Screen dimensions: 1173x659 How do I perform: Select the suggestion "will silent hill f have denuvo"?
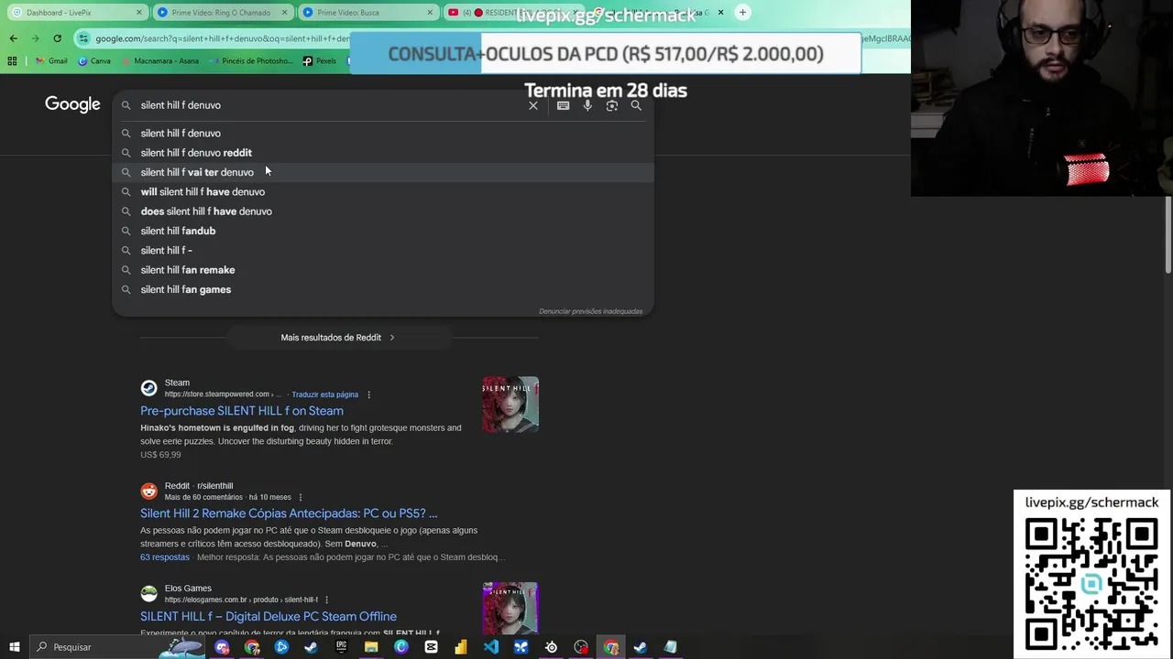(383, 192)
